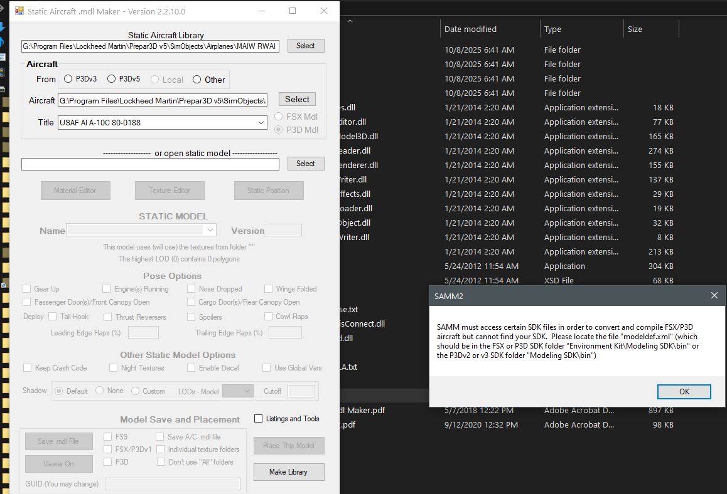
Task: Select the XSD File row of 68 KB
Action: [x=510, y=281]
